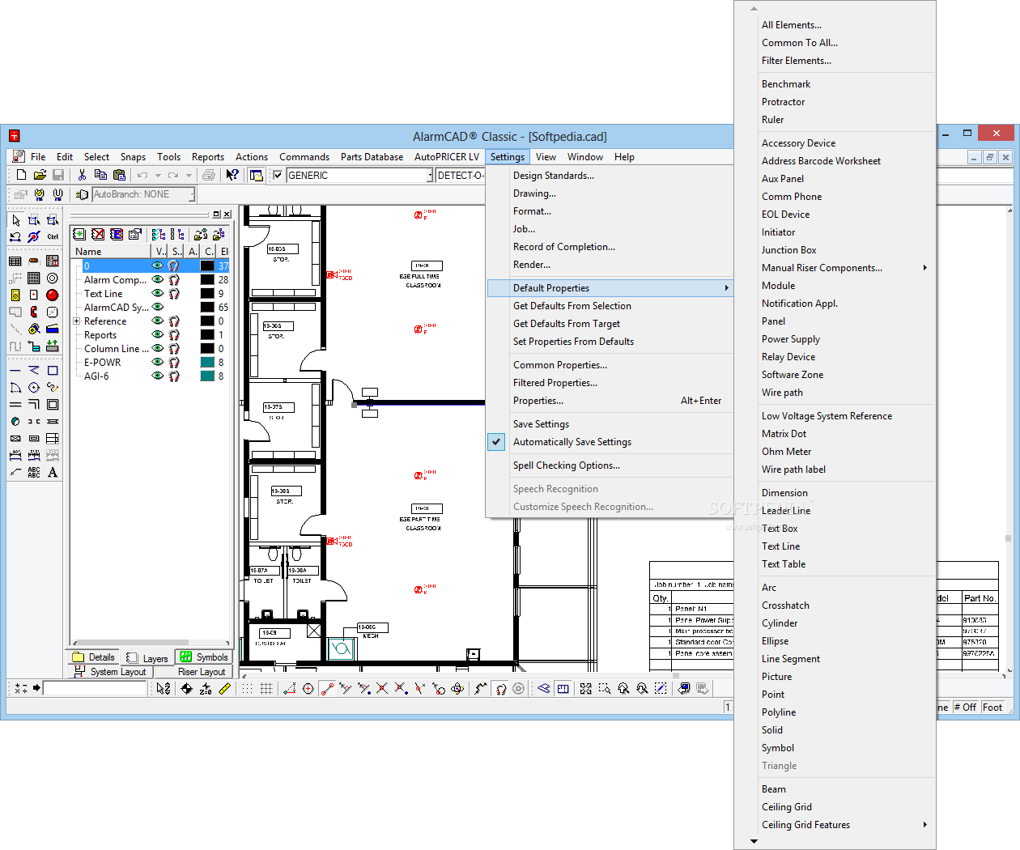Screen dimensions: 1020x850
Task: Click the teal color swatch of AGI-6
Action: pos(207,376)
